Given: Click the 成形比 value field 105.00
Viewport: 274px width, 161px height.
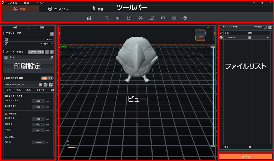Looking at the screenshot, I should pyautogui.click(x=38, y=142).
